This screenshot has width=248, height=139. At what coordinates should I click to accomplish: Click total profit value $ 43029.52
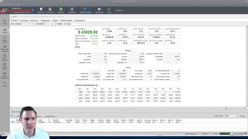(88, 32)
